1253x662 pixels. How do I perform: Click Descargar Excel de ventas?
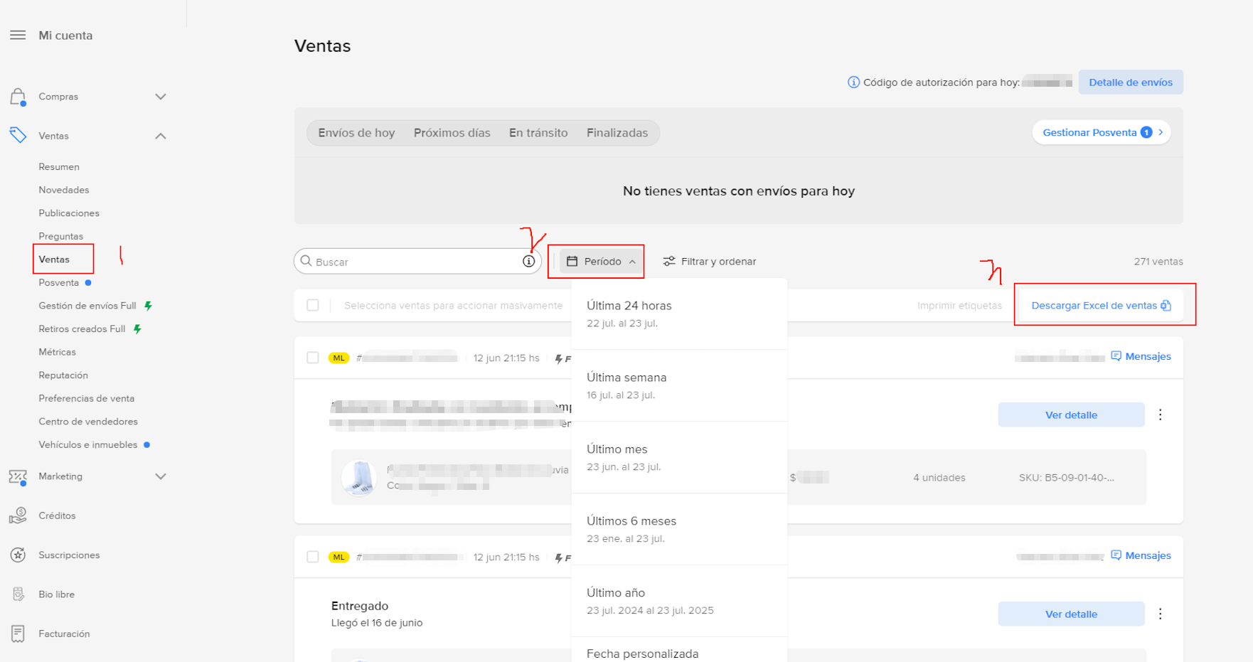(x=1101, y=306)
